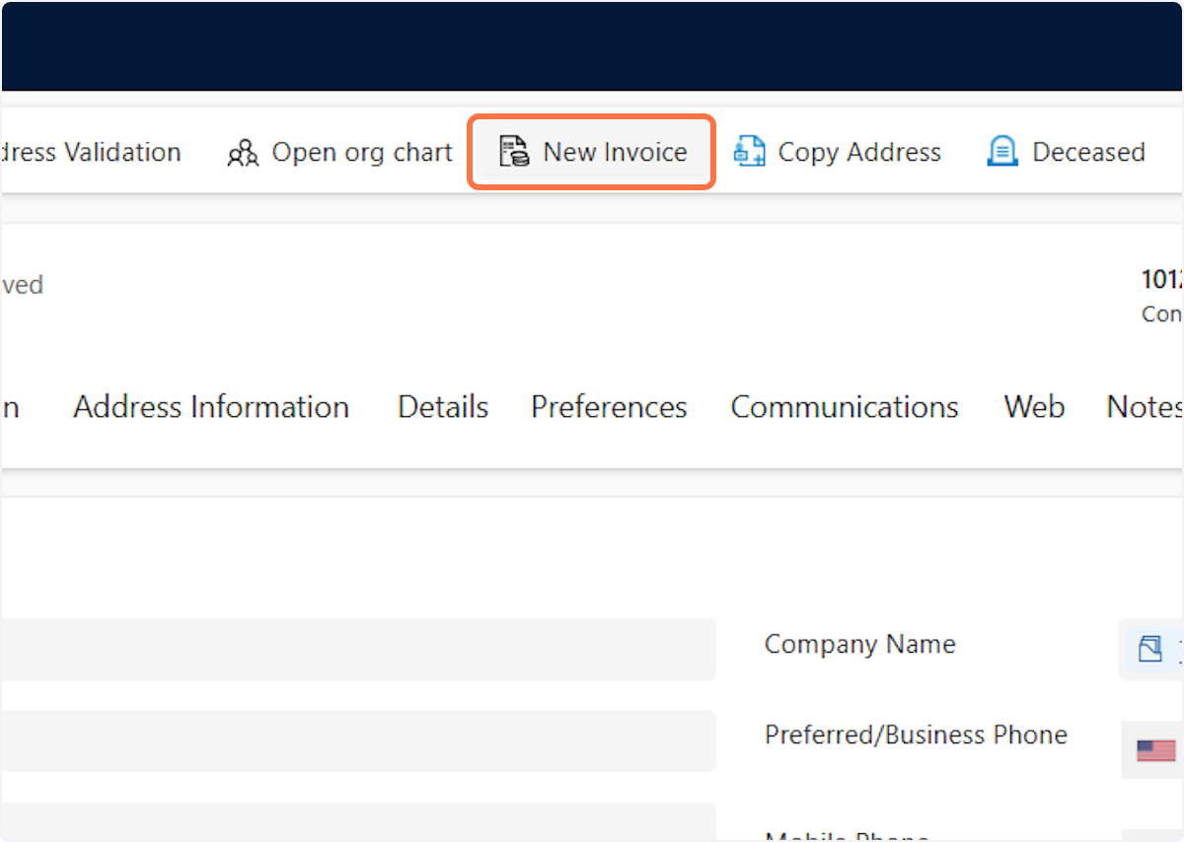1184x842 pixels.
Task: Switch to the Communications tab
Action: pos(845,406)
